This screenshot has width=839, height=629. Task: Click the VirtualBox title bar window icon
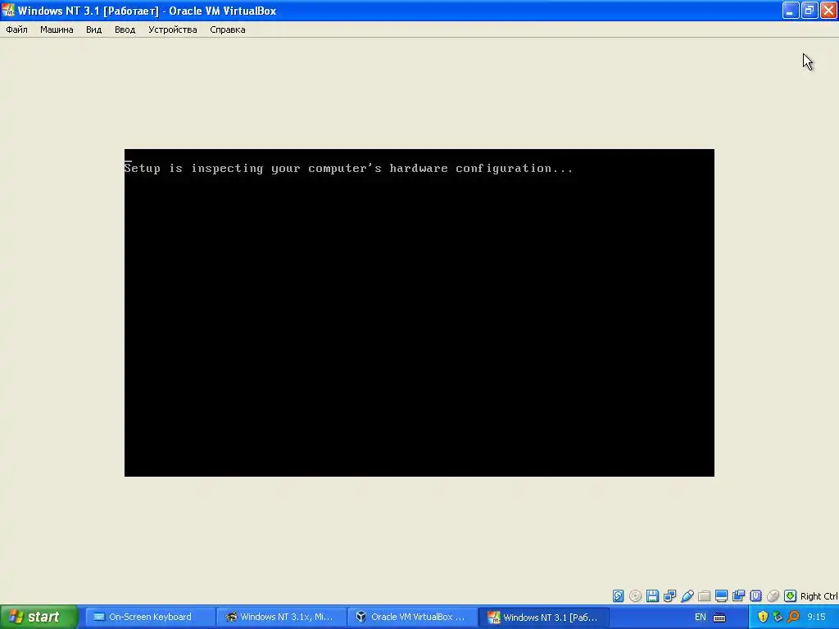(x=8, y=10)
